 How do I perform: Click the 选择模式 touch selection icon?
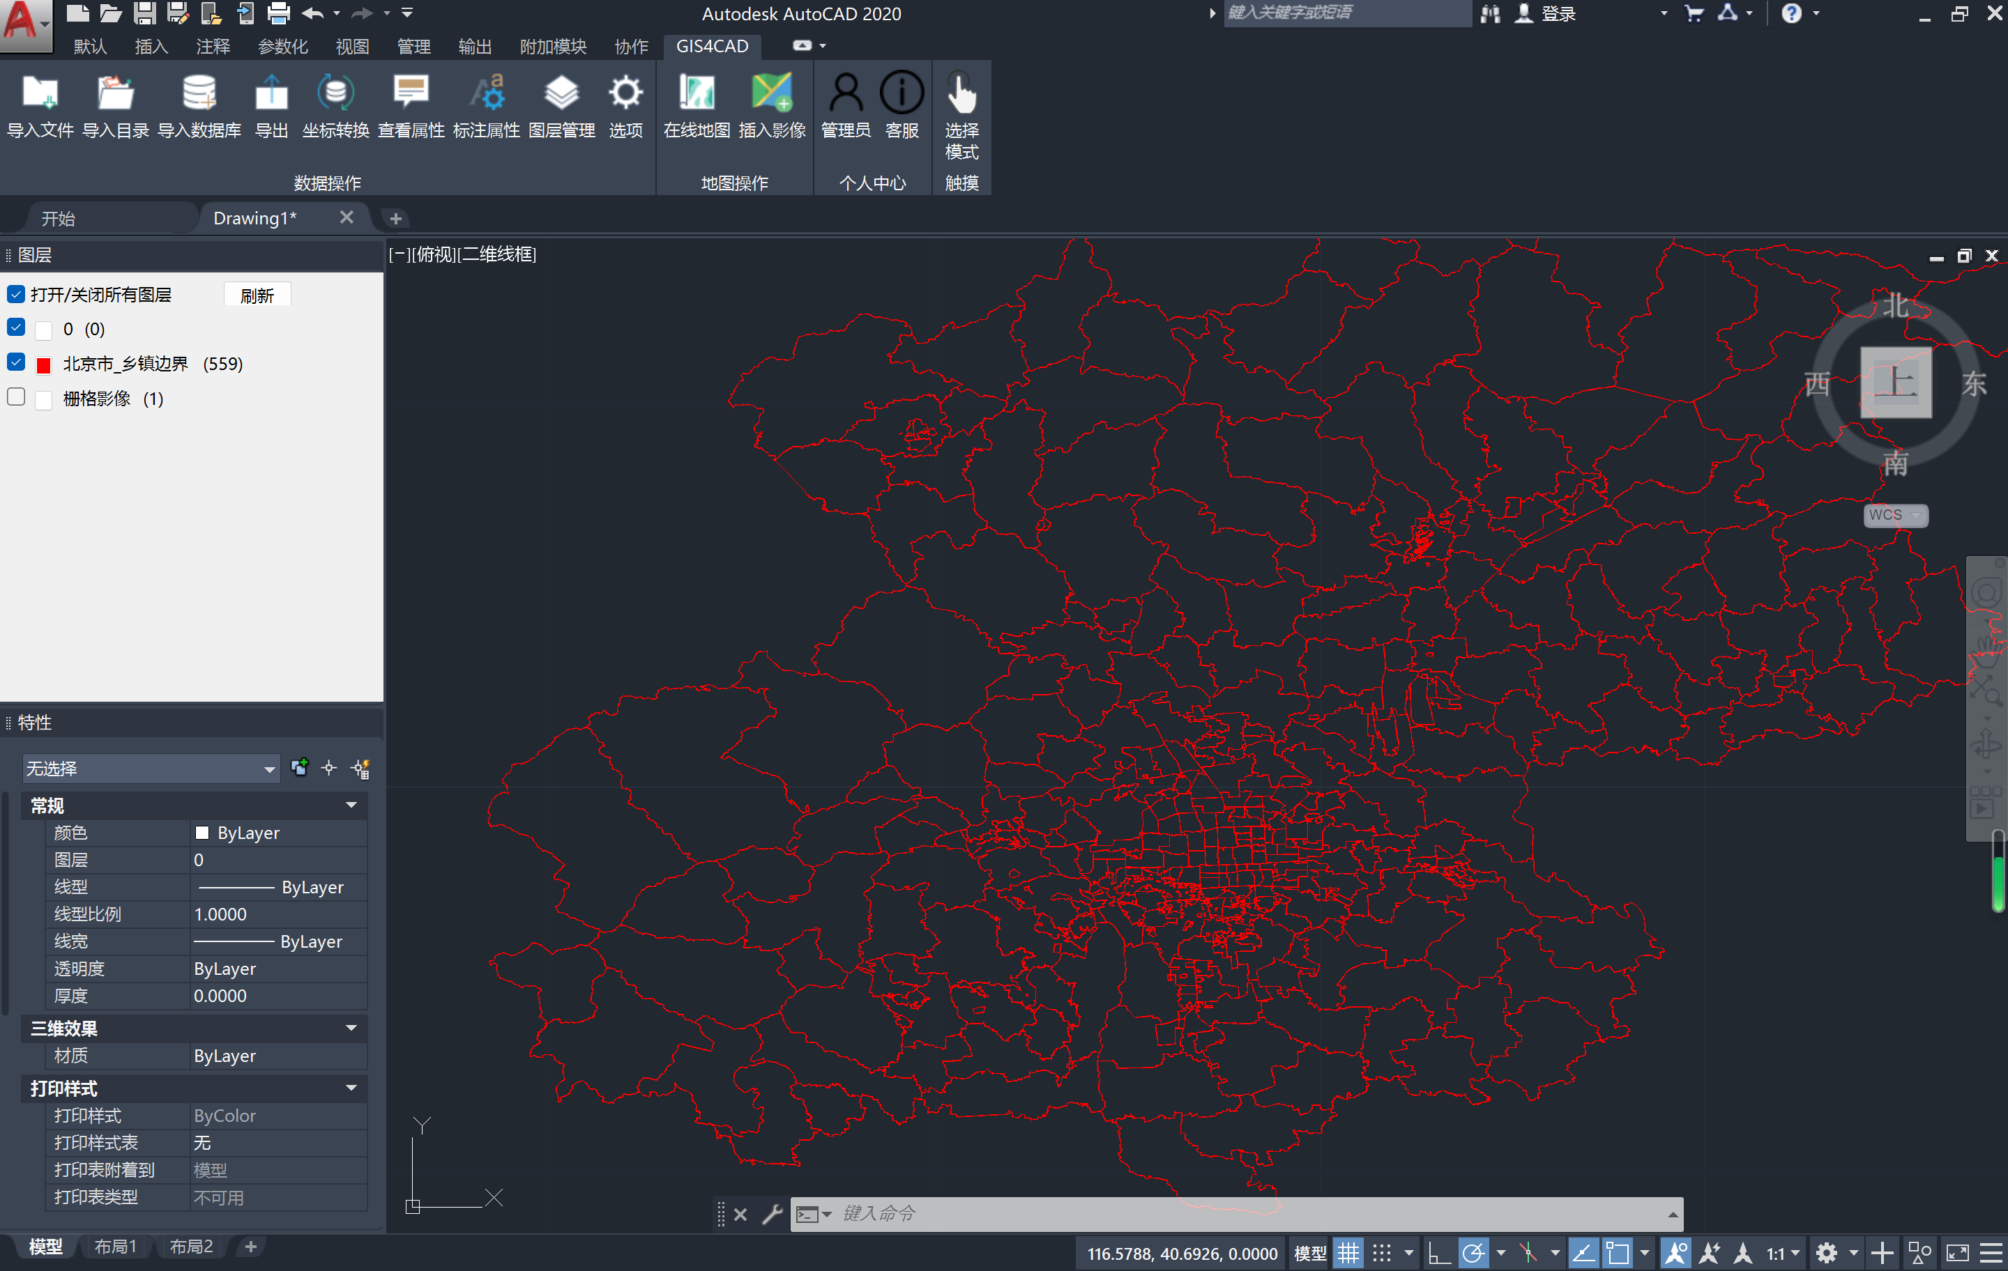[x=961, y=94]
